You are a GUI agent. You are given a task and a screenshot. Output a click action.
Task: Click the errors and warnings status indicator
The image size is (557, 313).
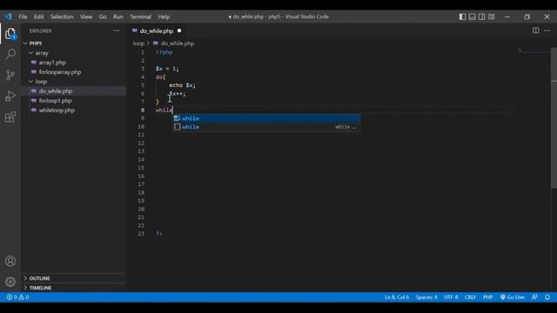[x=17, y=297]
